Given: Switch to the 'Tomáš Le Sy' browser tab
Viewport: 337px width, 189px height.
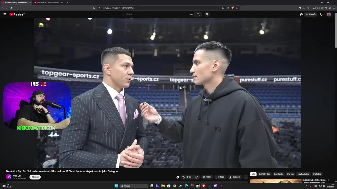Looking at the screenshot, I should [x=16, y=2].
